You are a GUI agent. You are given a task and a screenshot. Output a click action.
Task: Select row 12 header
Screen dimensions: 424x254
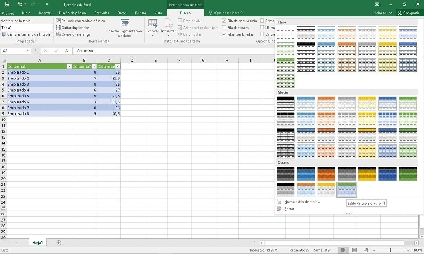pyautogui.click(x=3, y=131)
